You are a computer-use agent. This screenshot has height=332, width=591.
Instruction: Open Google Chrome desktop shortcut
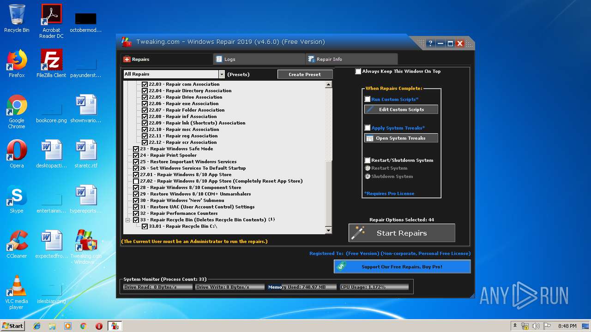coord(17,112)
